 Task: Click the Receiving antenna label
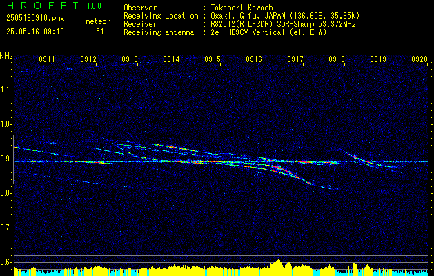point(159,32)
